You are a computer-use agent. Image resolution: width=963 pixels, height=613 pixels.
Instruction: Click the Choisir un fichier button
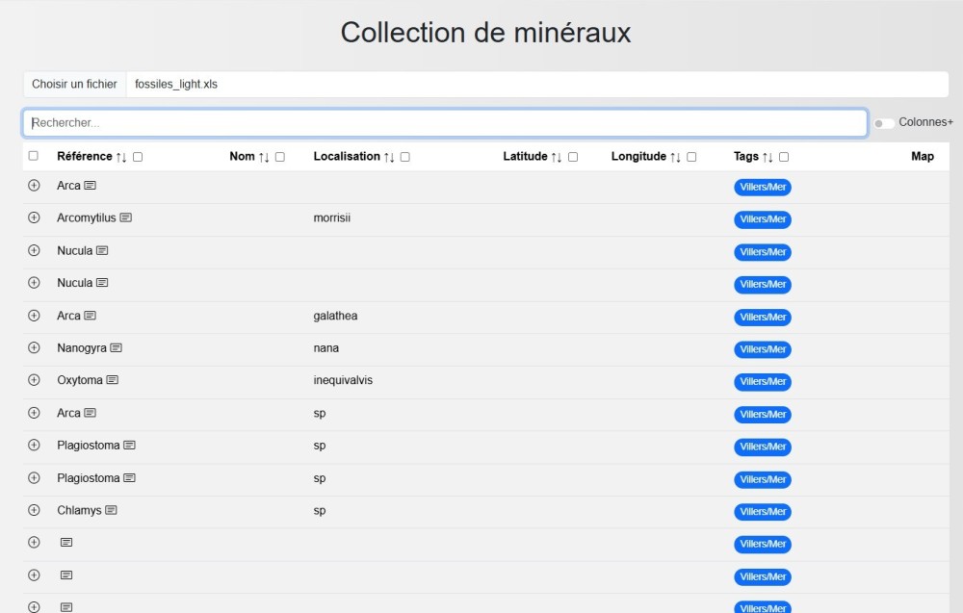coord(74,85)
